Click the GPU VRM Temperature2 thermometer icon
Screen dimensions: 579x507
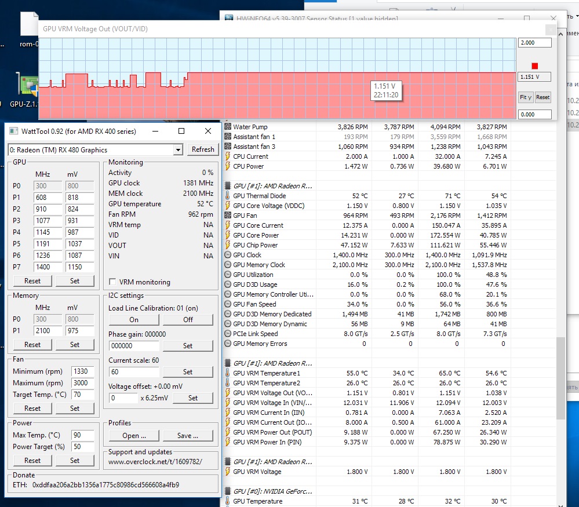coord(228,383)
